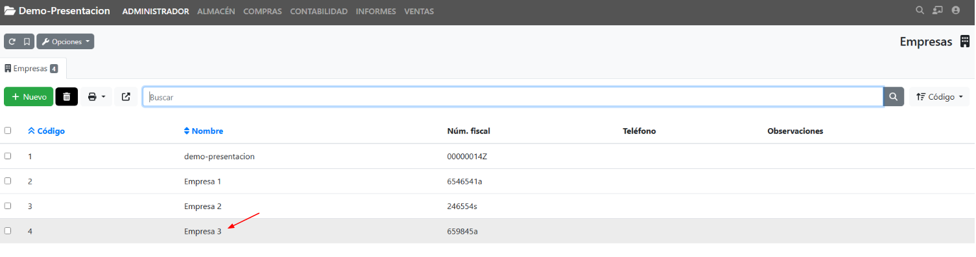Image resolution: width=976 pixels, height=257 pixels.
Task: Open the Empresa 1 name cell
Action: [x=203, y=181]
